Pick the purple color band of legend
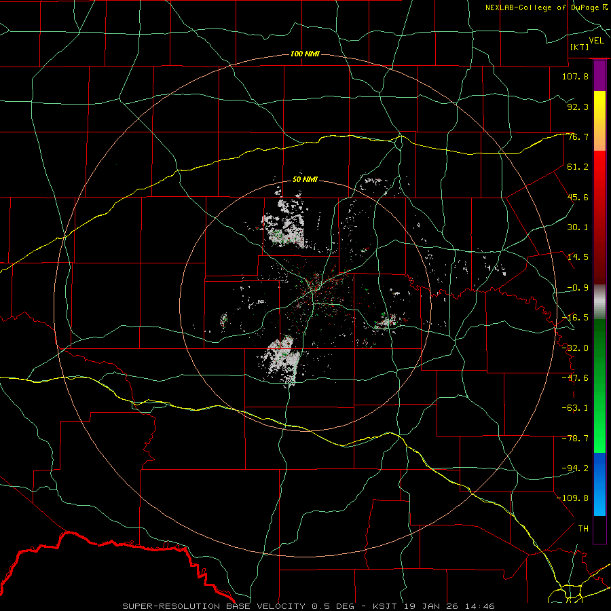 [599, 76]
